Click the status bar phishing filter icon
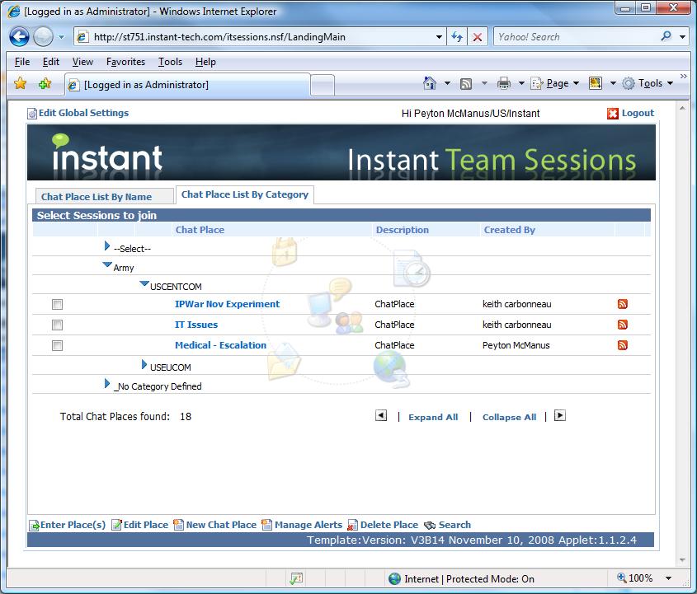Viewport: 697px width, 594px height. pos(296,578)
